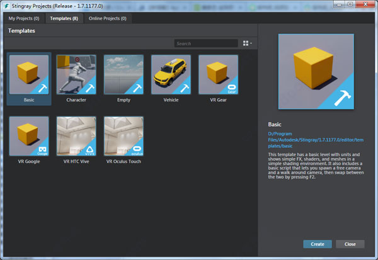This screenshot has width=378, height=260.
Task: Click the Character template label
Action: (76, 99)
